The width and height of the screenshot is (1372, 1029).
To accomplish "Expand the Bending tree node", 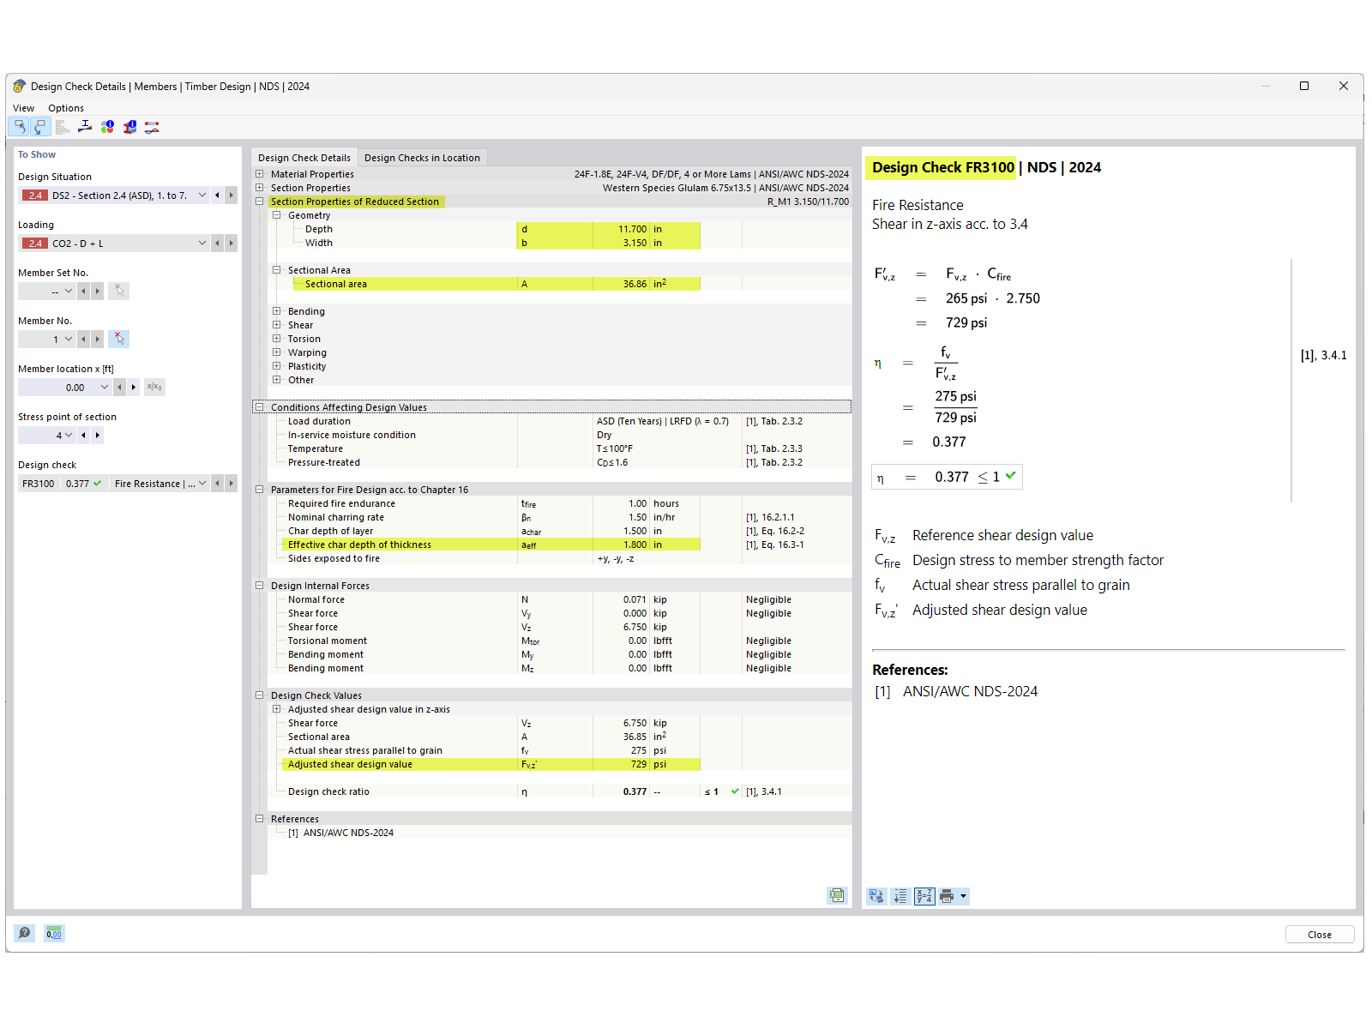I will pos(277,311).
